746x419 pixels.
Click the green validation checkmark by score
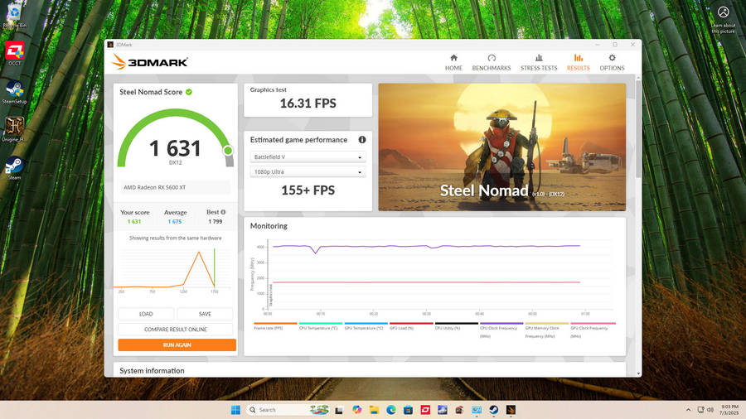pos(189,92)
